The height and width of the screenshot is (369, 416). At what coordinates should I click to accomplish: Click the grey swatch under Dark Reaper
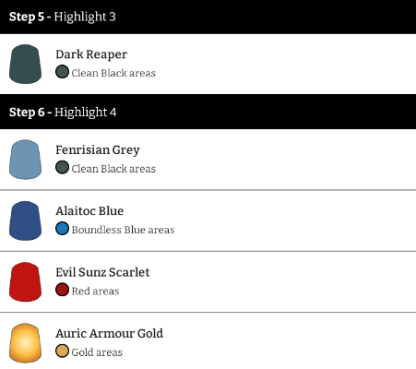[x=62, y=72]
